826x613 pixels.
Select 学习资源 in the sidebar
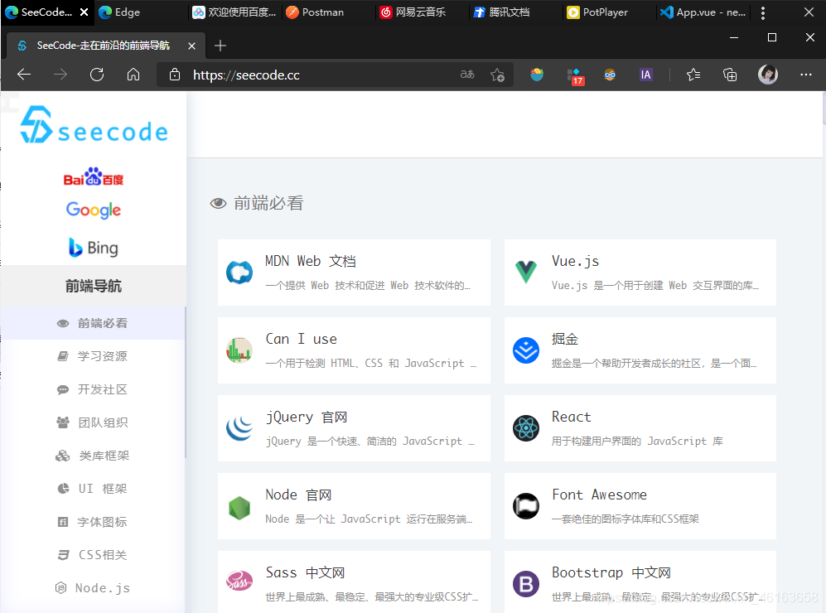[x=93, y=356]
